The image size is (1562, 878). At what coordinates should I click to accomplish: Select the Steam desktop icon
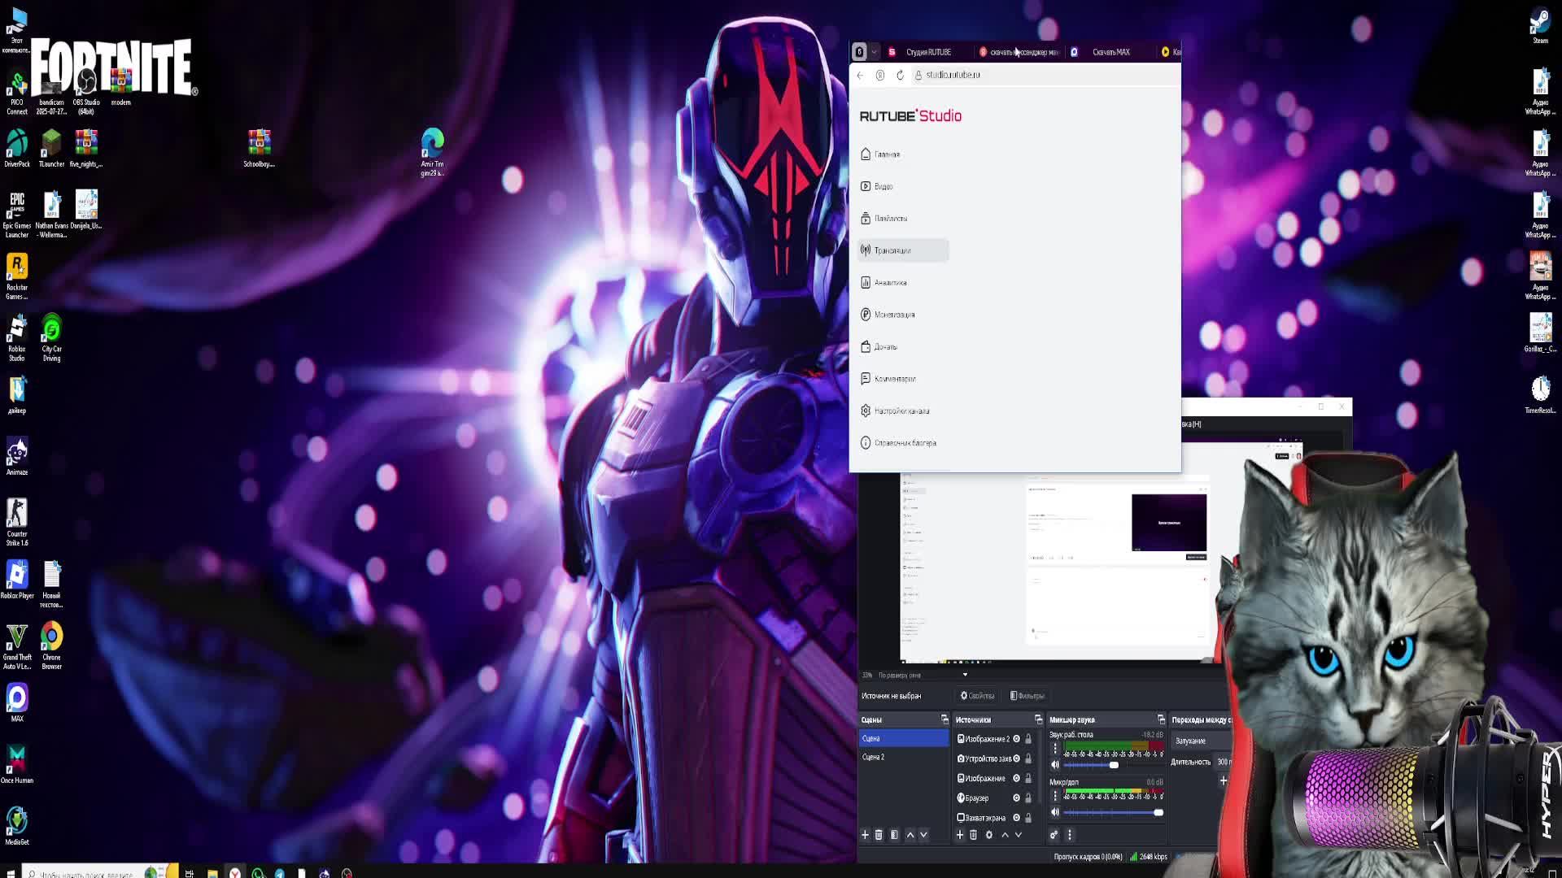pyautogui.click(x=1540, y=26)
